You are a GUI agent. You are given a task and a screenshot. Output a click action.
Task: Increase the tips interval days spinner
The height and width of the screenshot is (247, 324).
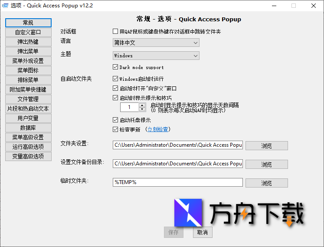[142, 105]
